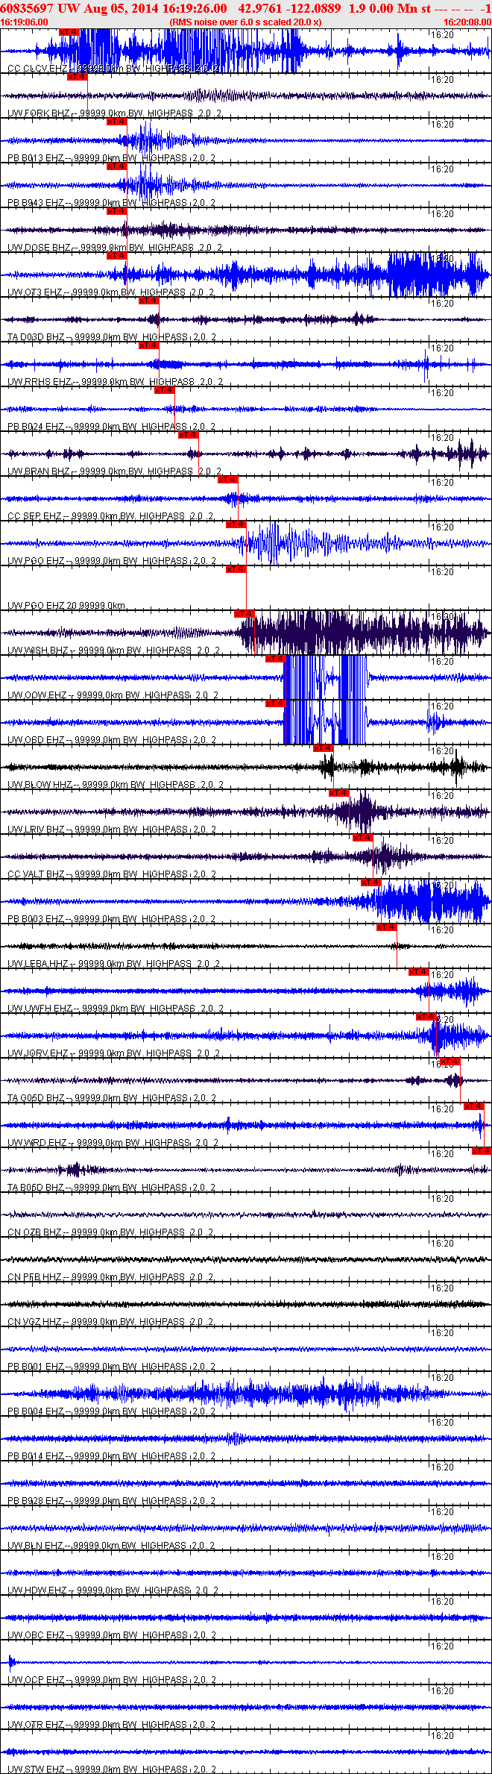Click the UW PGO EHZ 20 unfiltered label
The image size is (492, 1774).
66,606
